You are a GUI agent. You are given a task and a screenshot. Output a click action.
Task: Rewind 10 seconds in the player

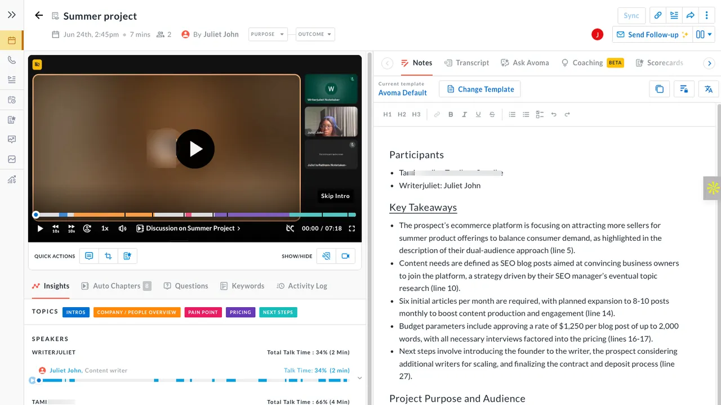(x=56, y=228)
